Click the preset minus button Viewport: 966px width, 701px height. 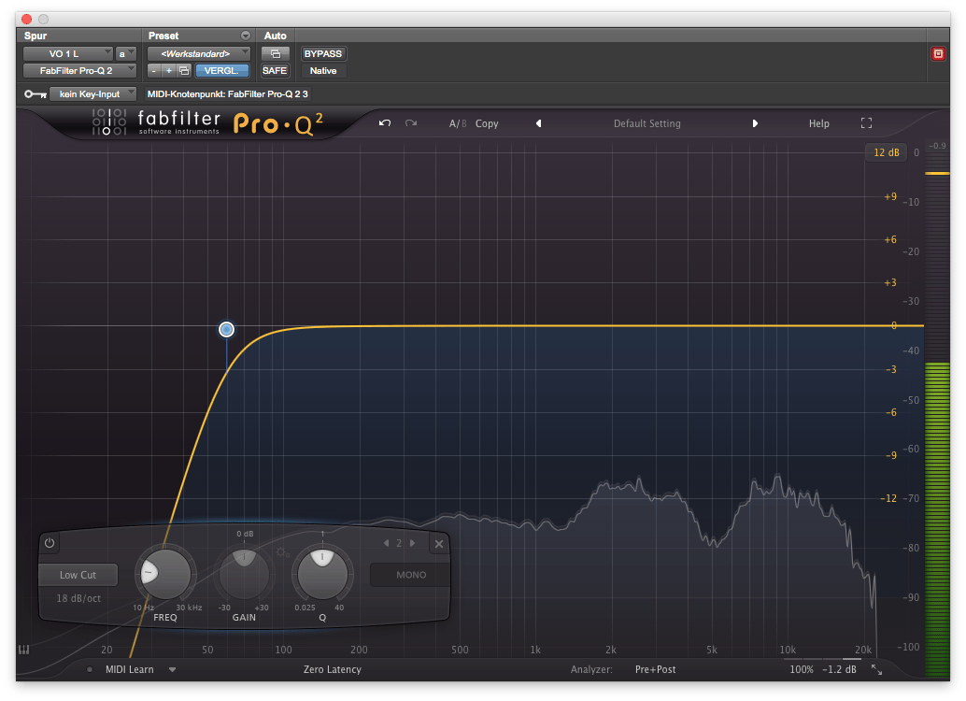(x=154, y=71)
